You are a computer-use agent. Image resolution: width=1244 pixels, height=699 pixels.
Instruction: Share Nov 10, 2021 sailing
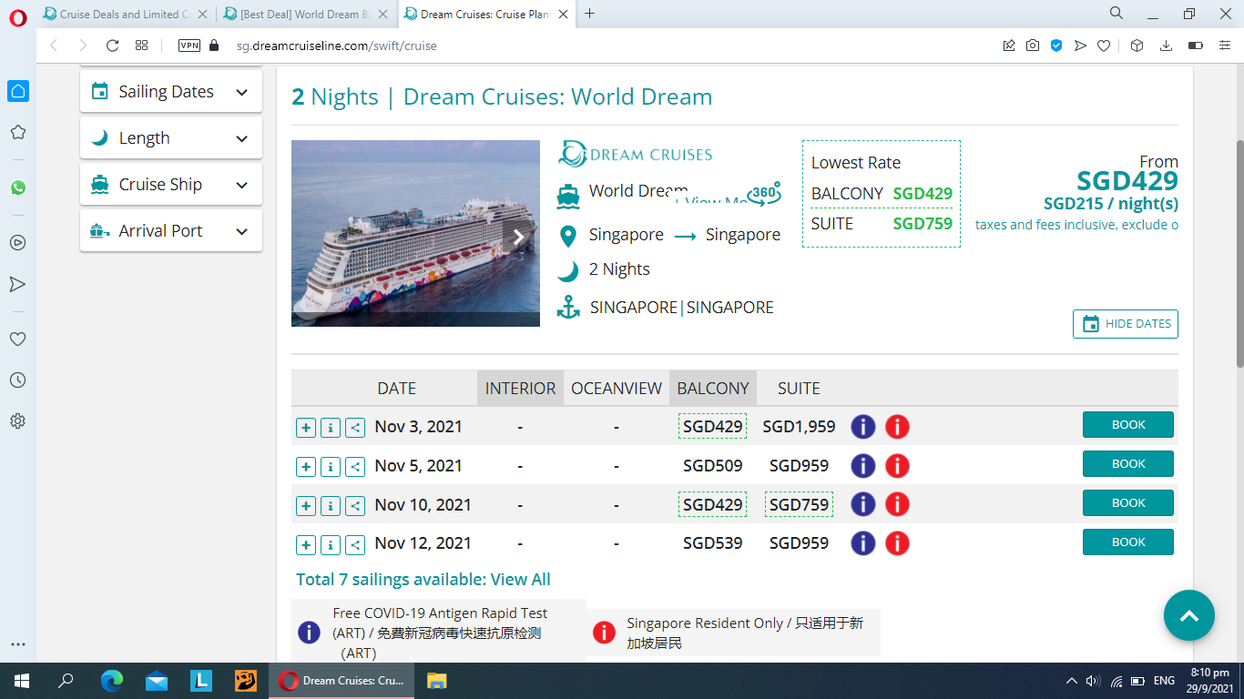(x=355, y=506)
